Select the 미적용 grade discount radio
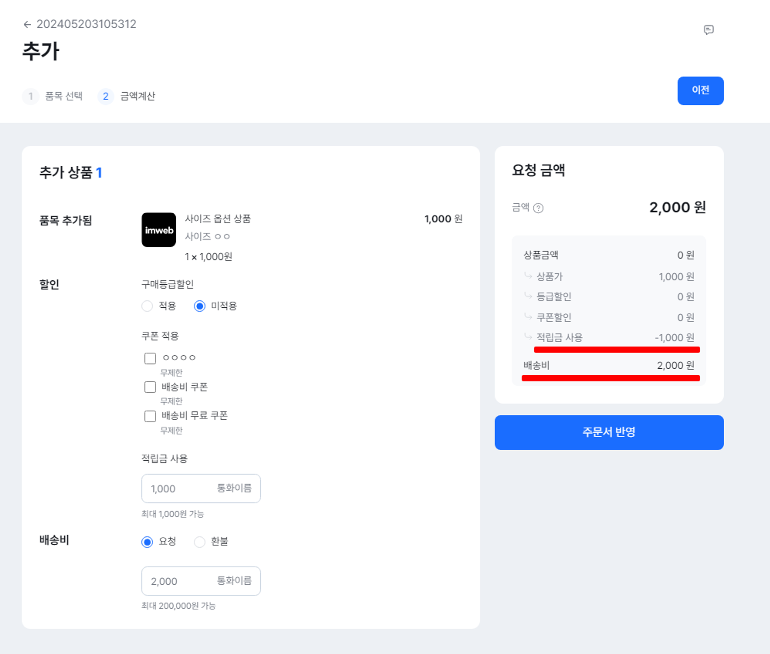Viewport: 770px width, 654px height. tap(199, 306)
